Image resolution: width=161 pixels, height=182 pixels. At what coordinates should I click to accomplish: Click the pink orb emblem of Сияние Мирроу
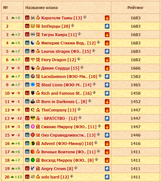point(33,126)
